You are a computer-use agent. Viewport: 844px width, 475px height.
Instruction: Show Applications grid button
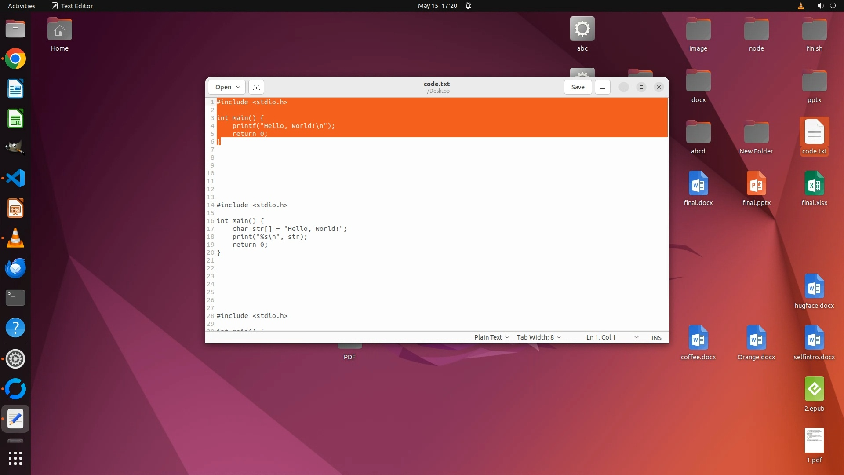point(15,458)
